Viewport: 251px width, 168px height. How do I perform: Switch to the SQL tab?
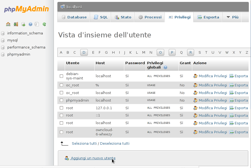click(x=101, y=17)
